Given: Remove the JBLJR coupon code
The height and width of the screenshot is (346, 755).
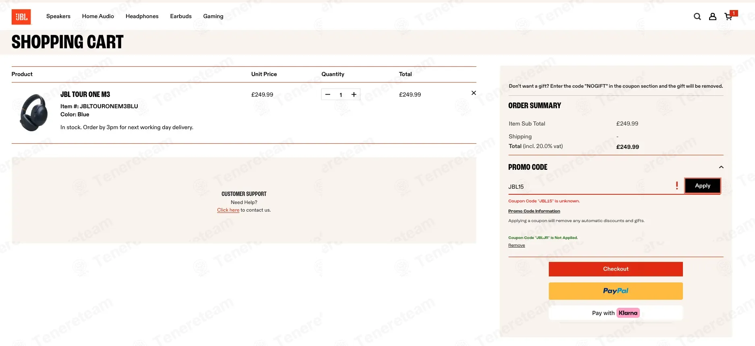Looking at the screenshot, I should (517, 245).
